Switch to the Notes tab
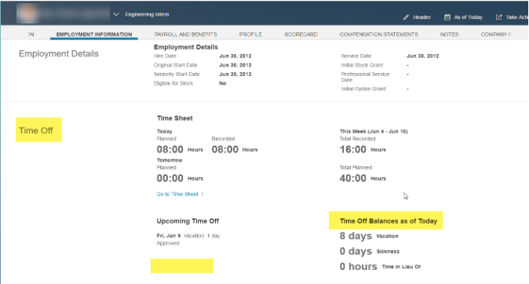 pos(449,35)
